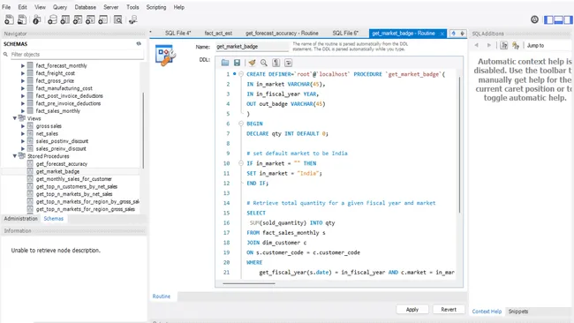The height and width of the screenshot is (323, 574).
Task: Open the Query menu
Action: 60,7
